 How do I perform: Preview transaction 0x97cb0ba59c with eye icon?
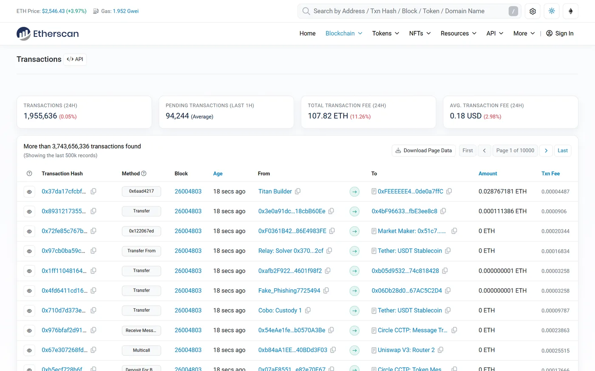(x=29, y=251)
